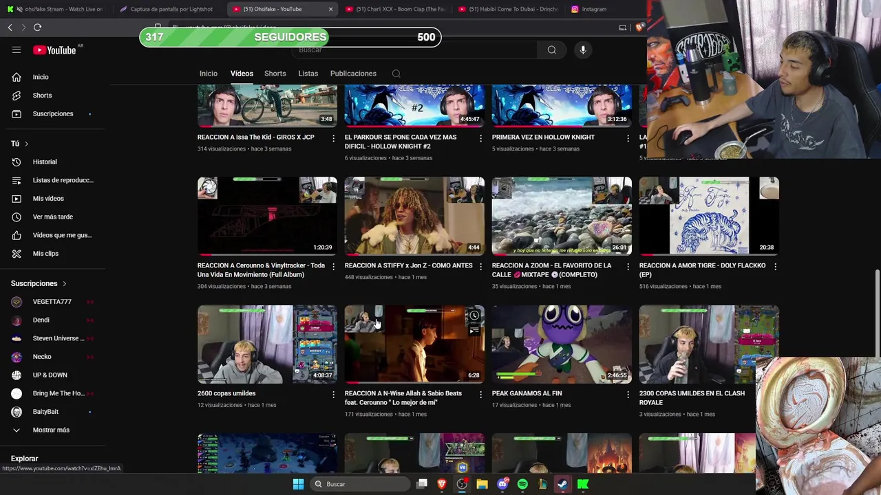Screen dimensions: 881x495
Task: Open Kick app from taskbar
Action: pyautogui.click(x=583, y=484)
